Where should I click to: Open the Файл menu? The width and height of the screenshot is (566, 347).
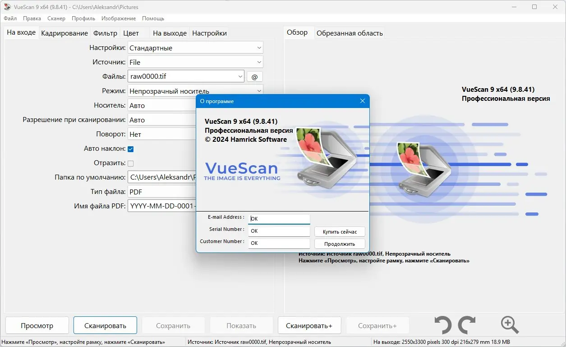(x=10, y=18)
